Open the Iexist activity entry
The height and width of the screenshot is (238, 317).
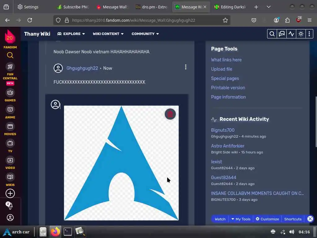216,162
